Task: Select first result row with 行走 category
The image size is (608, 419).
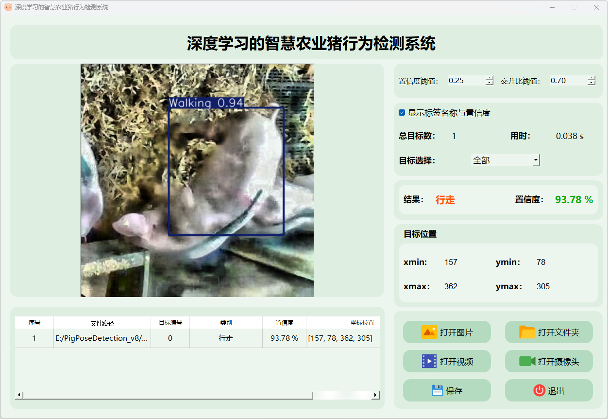Action: tap(226, 338)
